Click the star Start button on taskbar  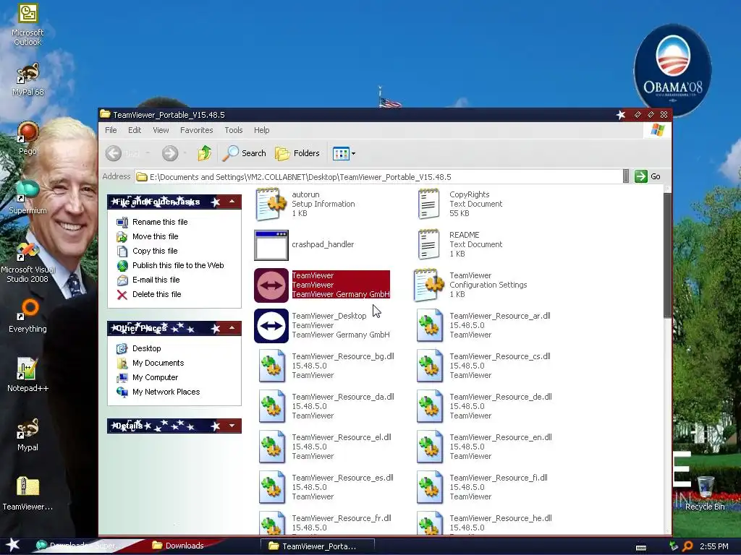pos(12,545)
